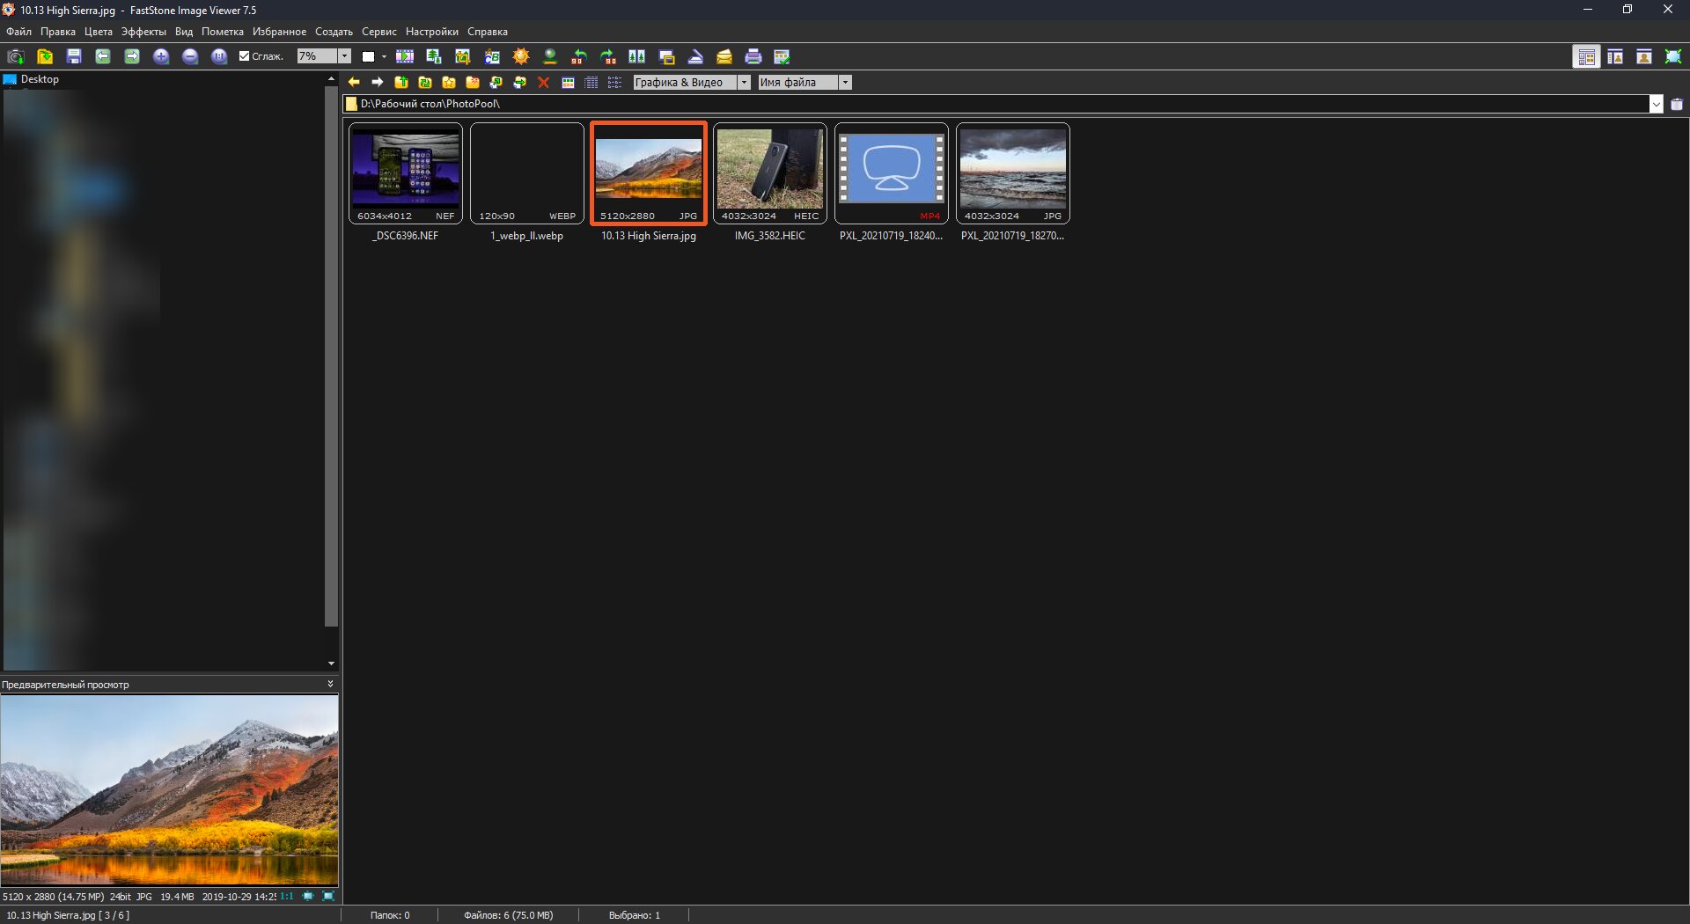Switch to thumbnails view mode

568,82
